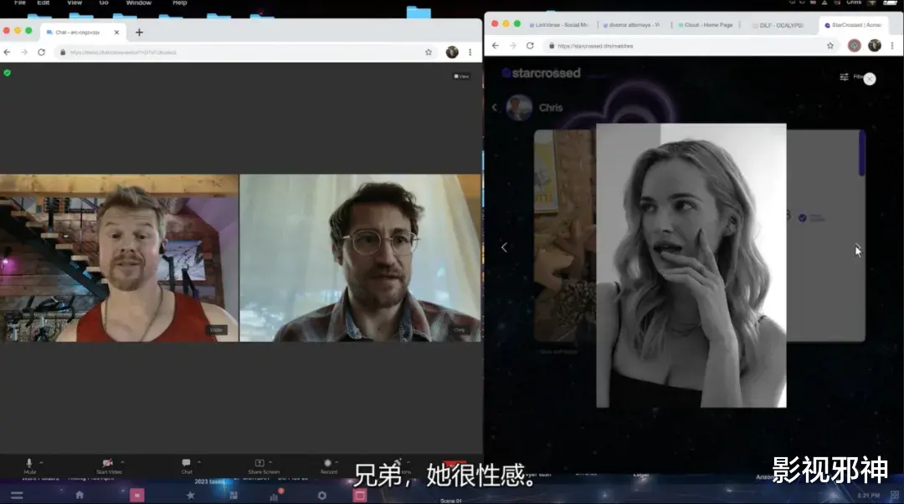Close the photo viewer with the X button

tap(870, 79)
